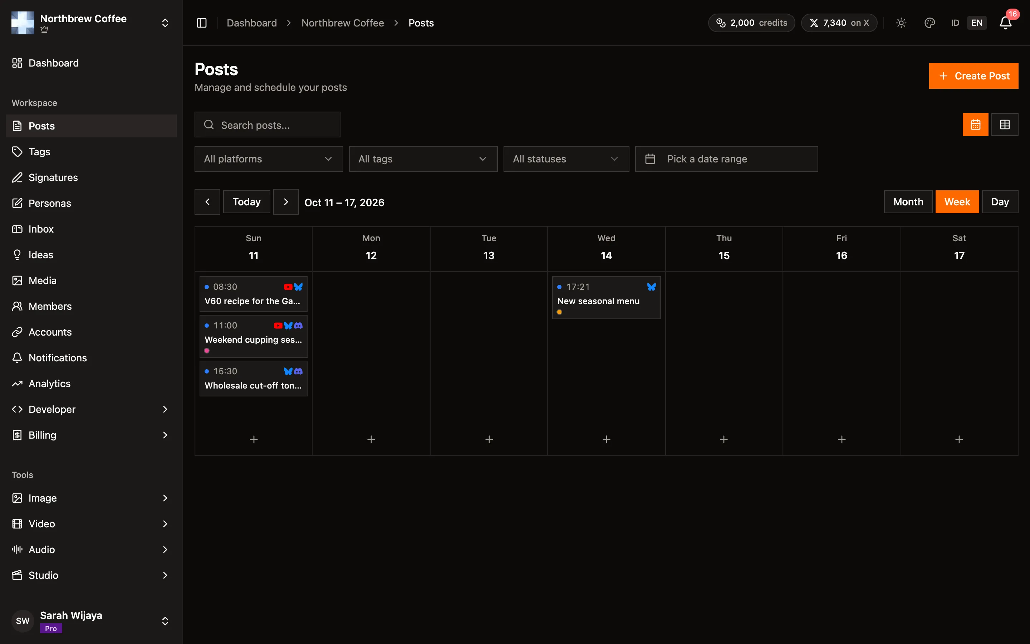Open Signatures in the sidebar
Viewport: 1030px width, 644px height.
pyautogui.click(x=91, y=177)
